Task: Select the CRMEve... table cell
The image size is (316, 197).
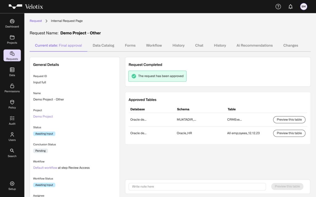Action: [x=235, y=120]
